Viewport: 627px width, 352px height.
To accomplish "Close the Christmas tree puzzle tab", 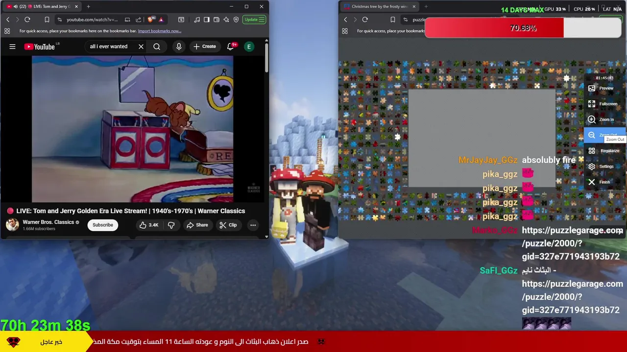I will pos(414,6).
